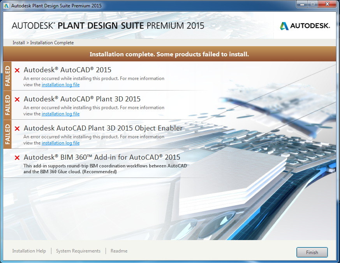Select the Autodesk AutoCAD Plant 3D 2015 title
The height and width of the screenshot is (263, 340).
coord(82,99)
